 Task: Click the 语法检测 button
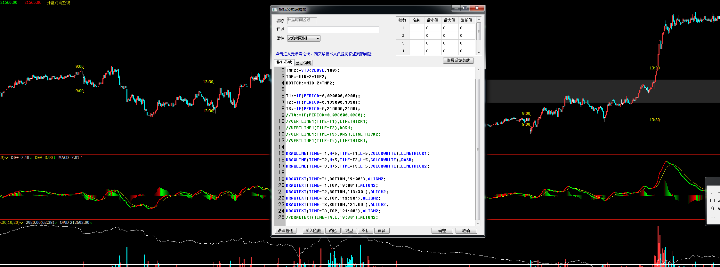pos(285,231)
